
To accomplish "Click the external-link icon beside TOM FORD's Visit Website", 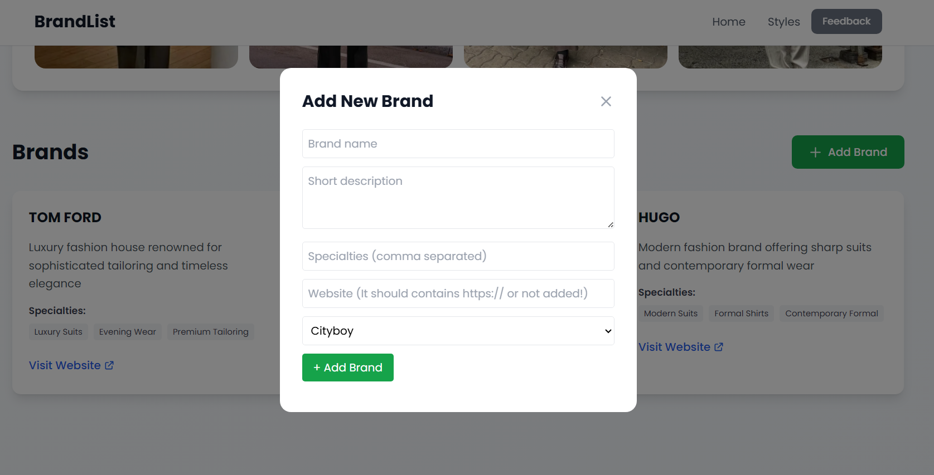I will point(109,365).
